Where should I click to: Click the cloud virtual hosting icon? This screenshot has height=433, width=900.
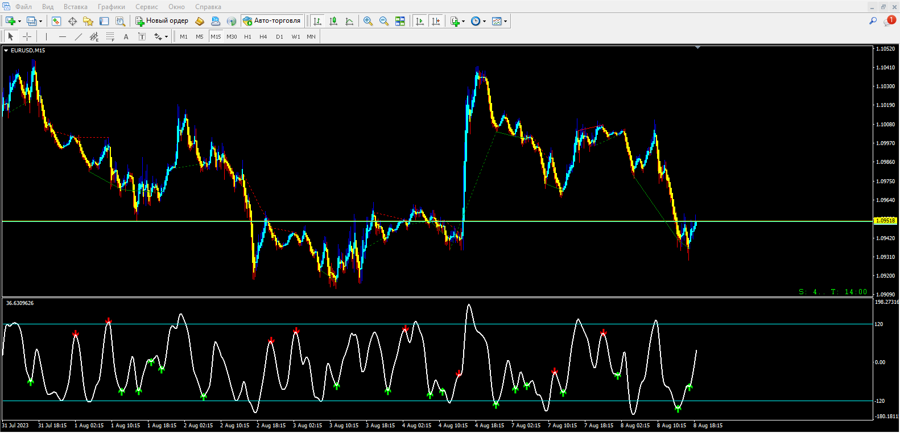tap(216, 21)
